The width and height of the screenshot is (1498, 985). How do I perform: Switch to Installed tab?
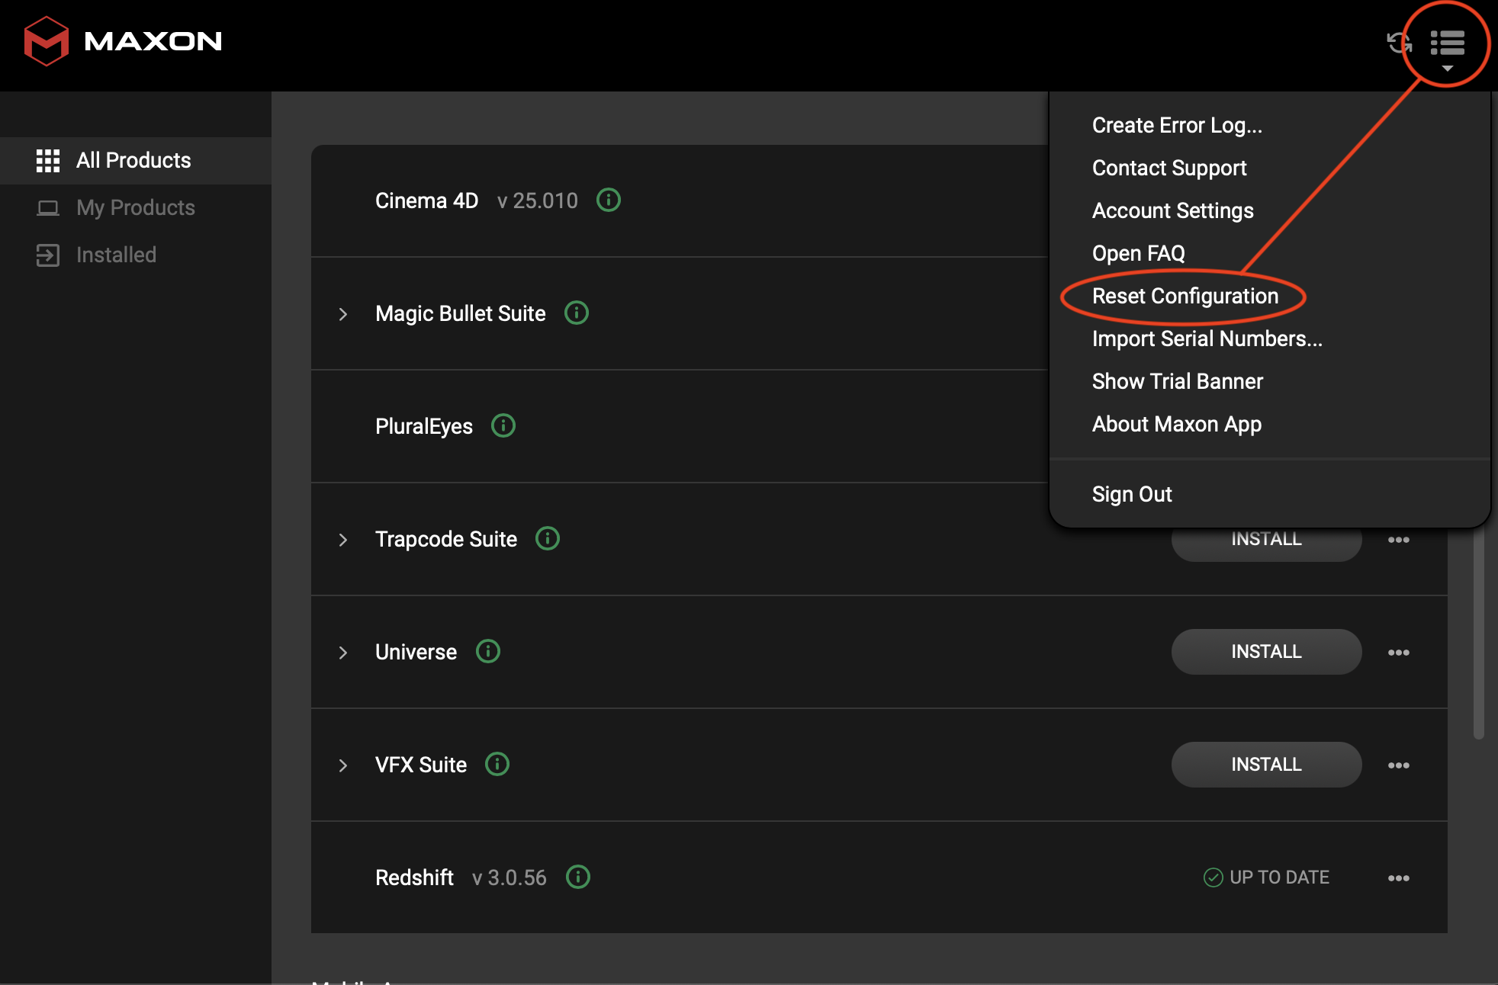tap(136, 255)
